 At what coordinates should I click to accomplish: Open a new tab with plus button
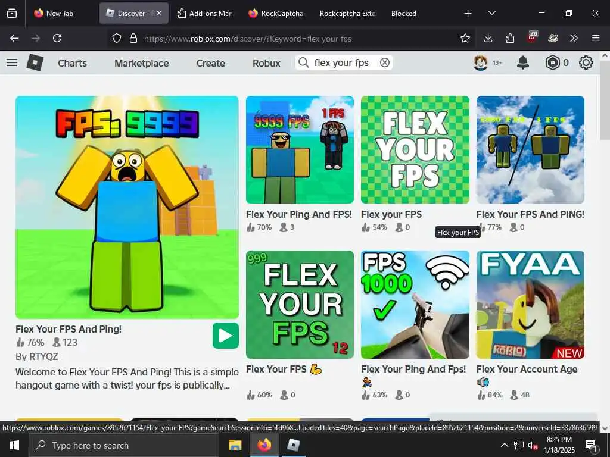(x=468, y=14)
